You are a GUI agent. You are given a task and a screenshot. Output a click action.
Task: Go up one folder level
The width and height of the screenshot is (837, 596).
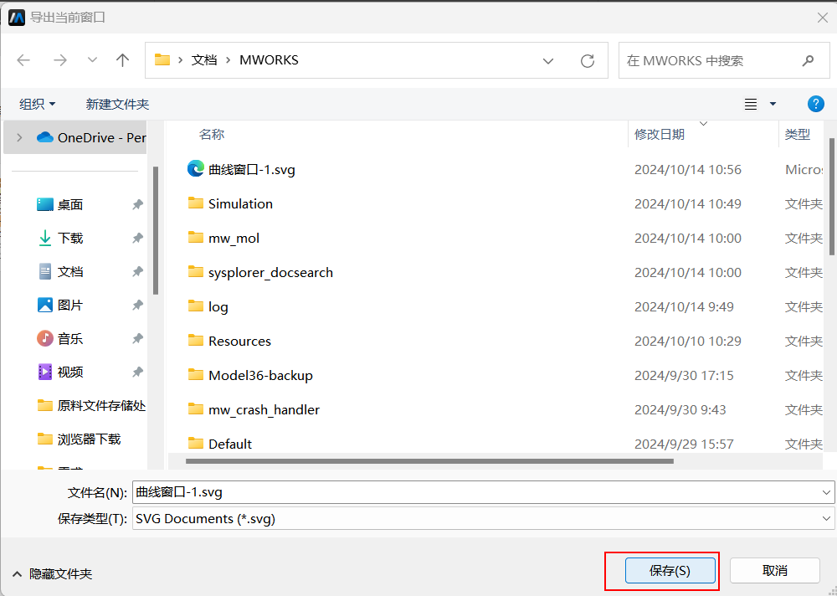pyautogui.click(x=123, y=60)
